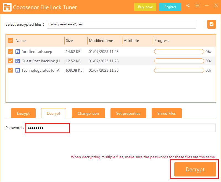Uncheck the Guest Post Backlink checkbox
The height and width of the screenshot is (182, 221).
click(x=10, y=61)
